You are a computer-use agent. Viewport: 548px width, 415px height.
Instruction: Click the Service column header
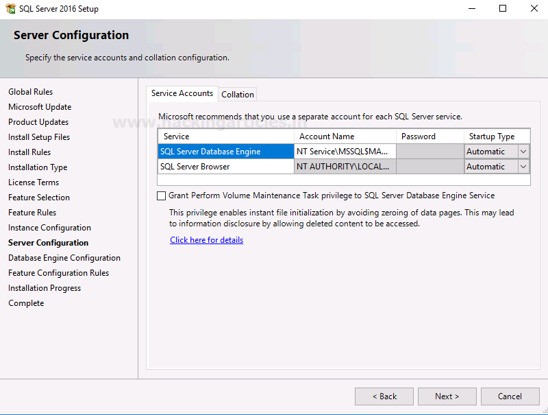point(226,137)
